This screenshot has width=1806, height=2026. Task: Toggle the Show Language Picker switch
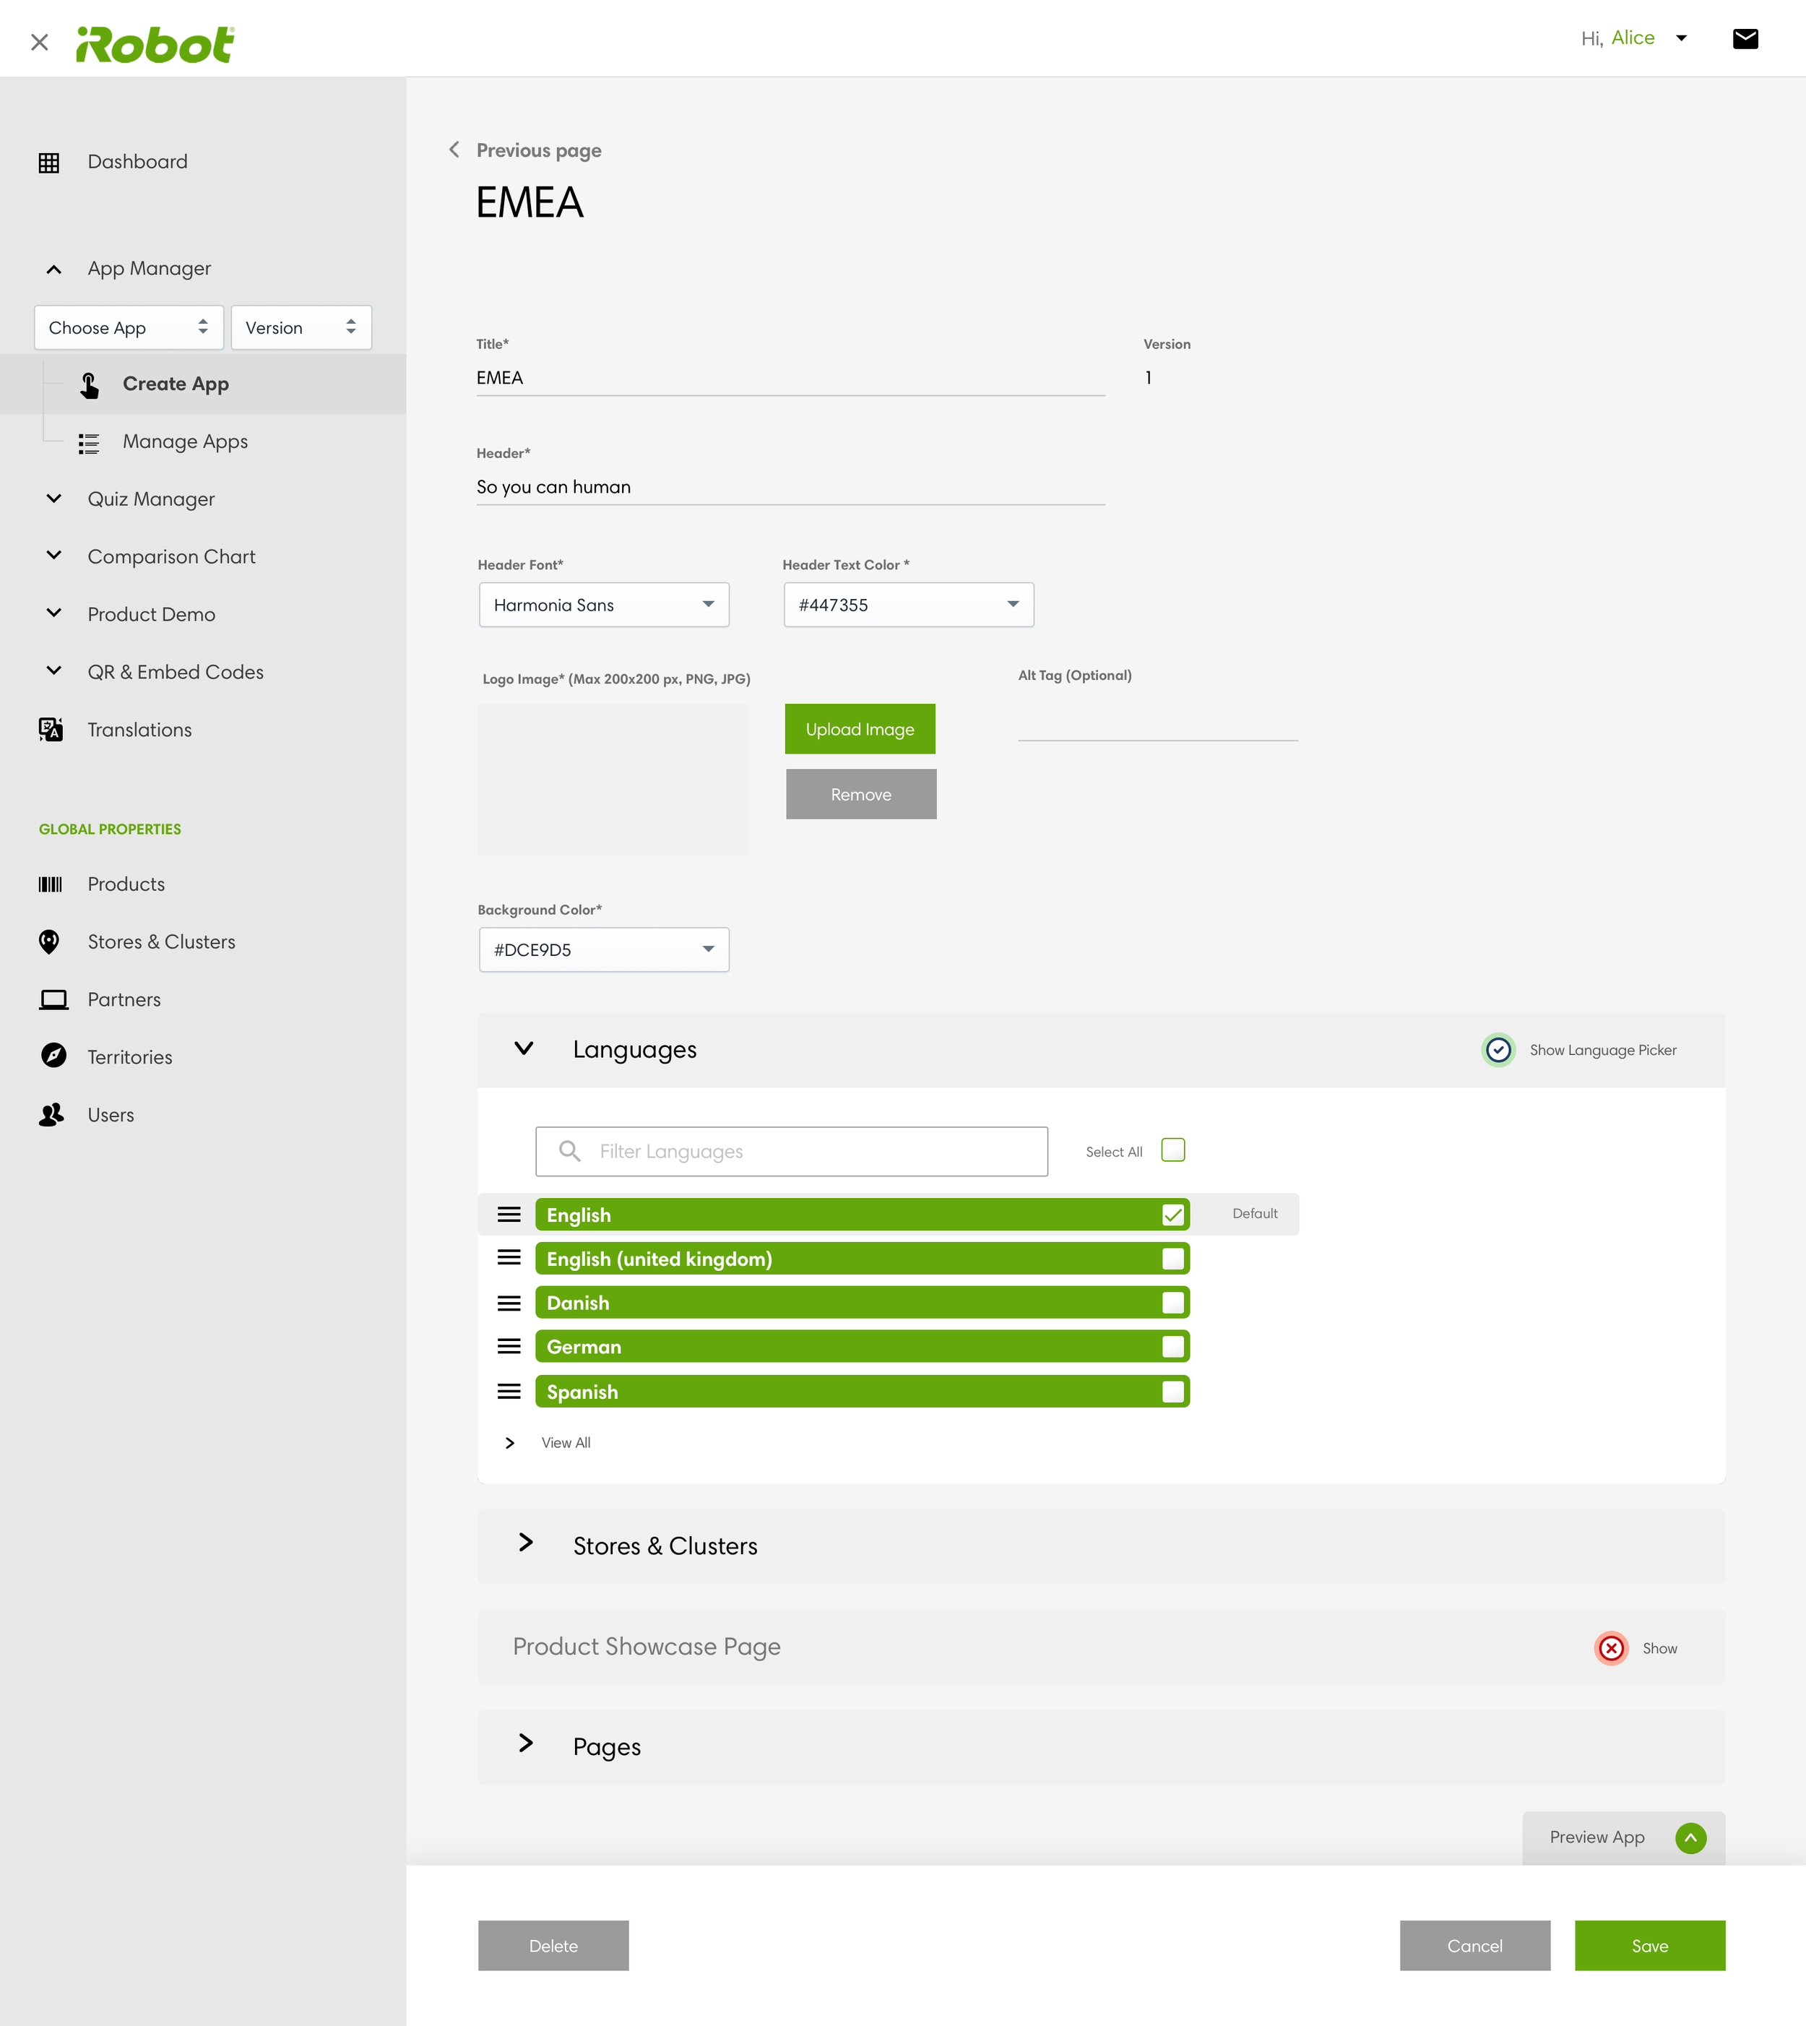click(1498, 1049)
